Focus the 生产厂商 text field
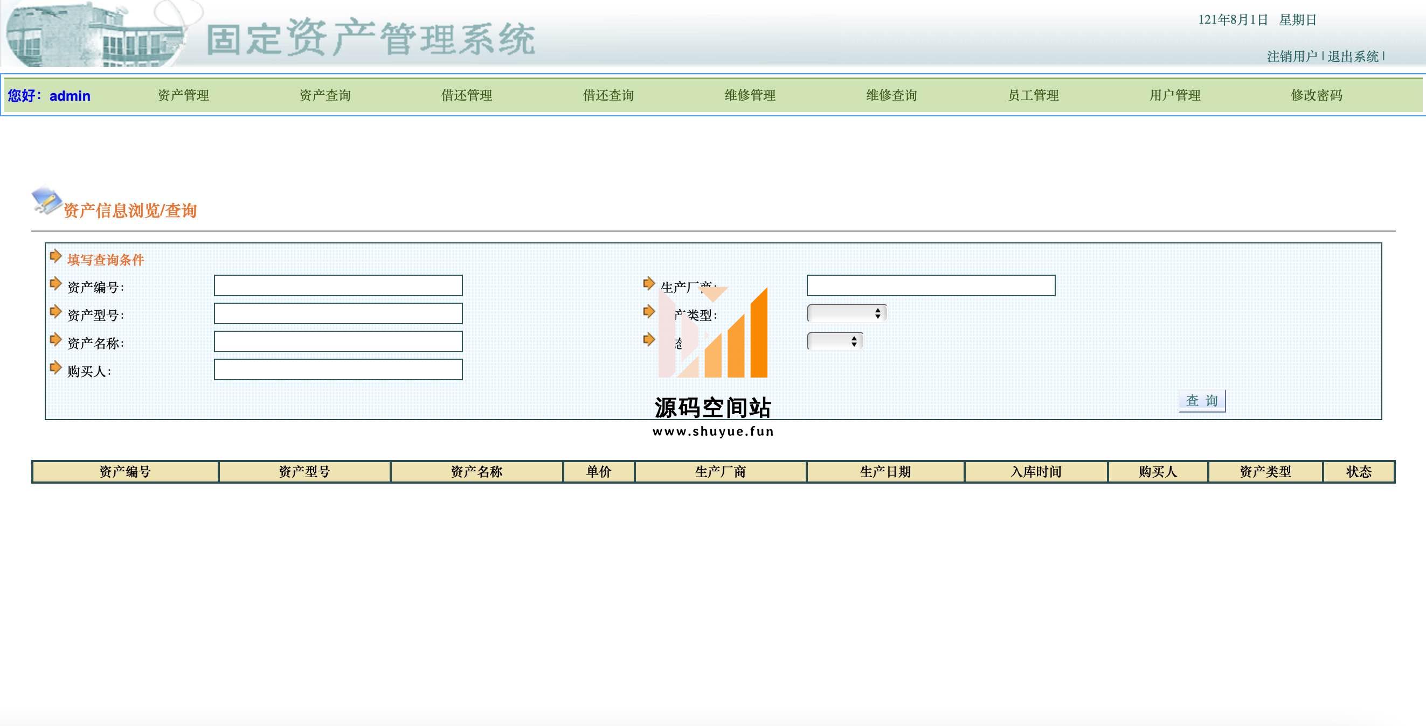1426x726 pixels. point(931,285)
